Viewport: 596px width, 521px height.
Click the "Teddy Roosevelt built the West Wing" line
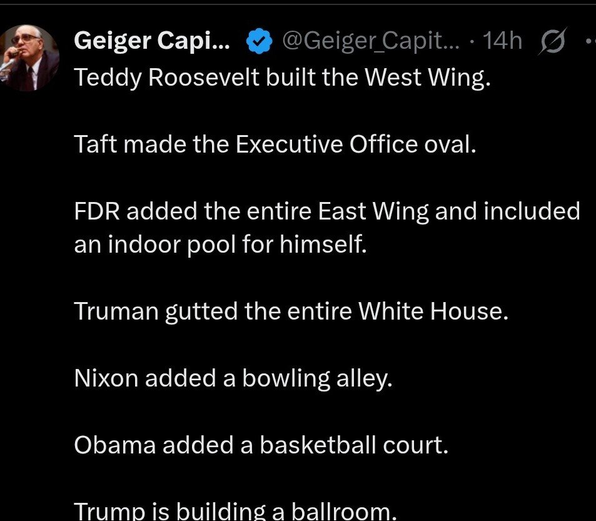pyautogui.click(x=280, y=78)
